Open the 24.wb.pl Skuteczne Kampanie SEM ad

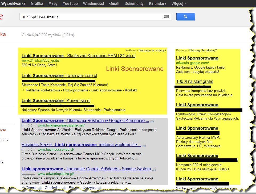[78, 56]
